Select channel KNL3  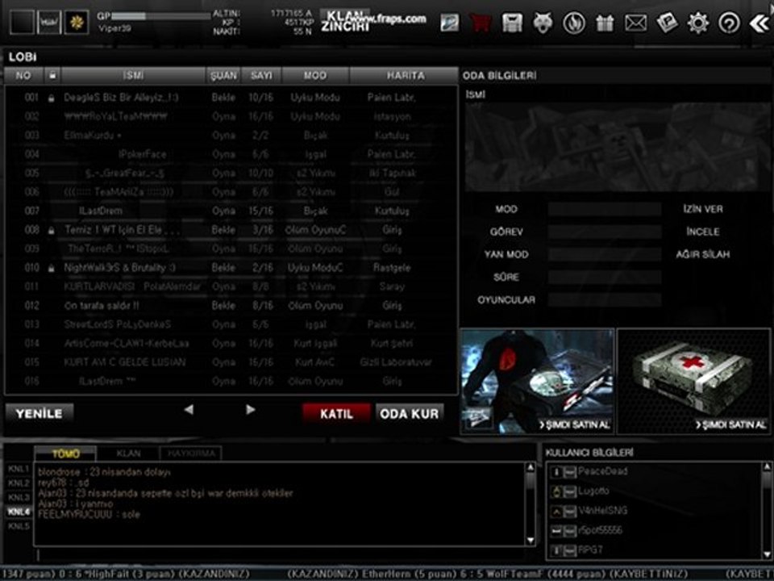pos(19,498)
